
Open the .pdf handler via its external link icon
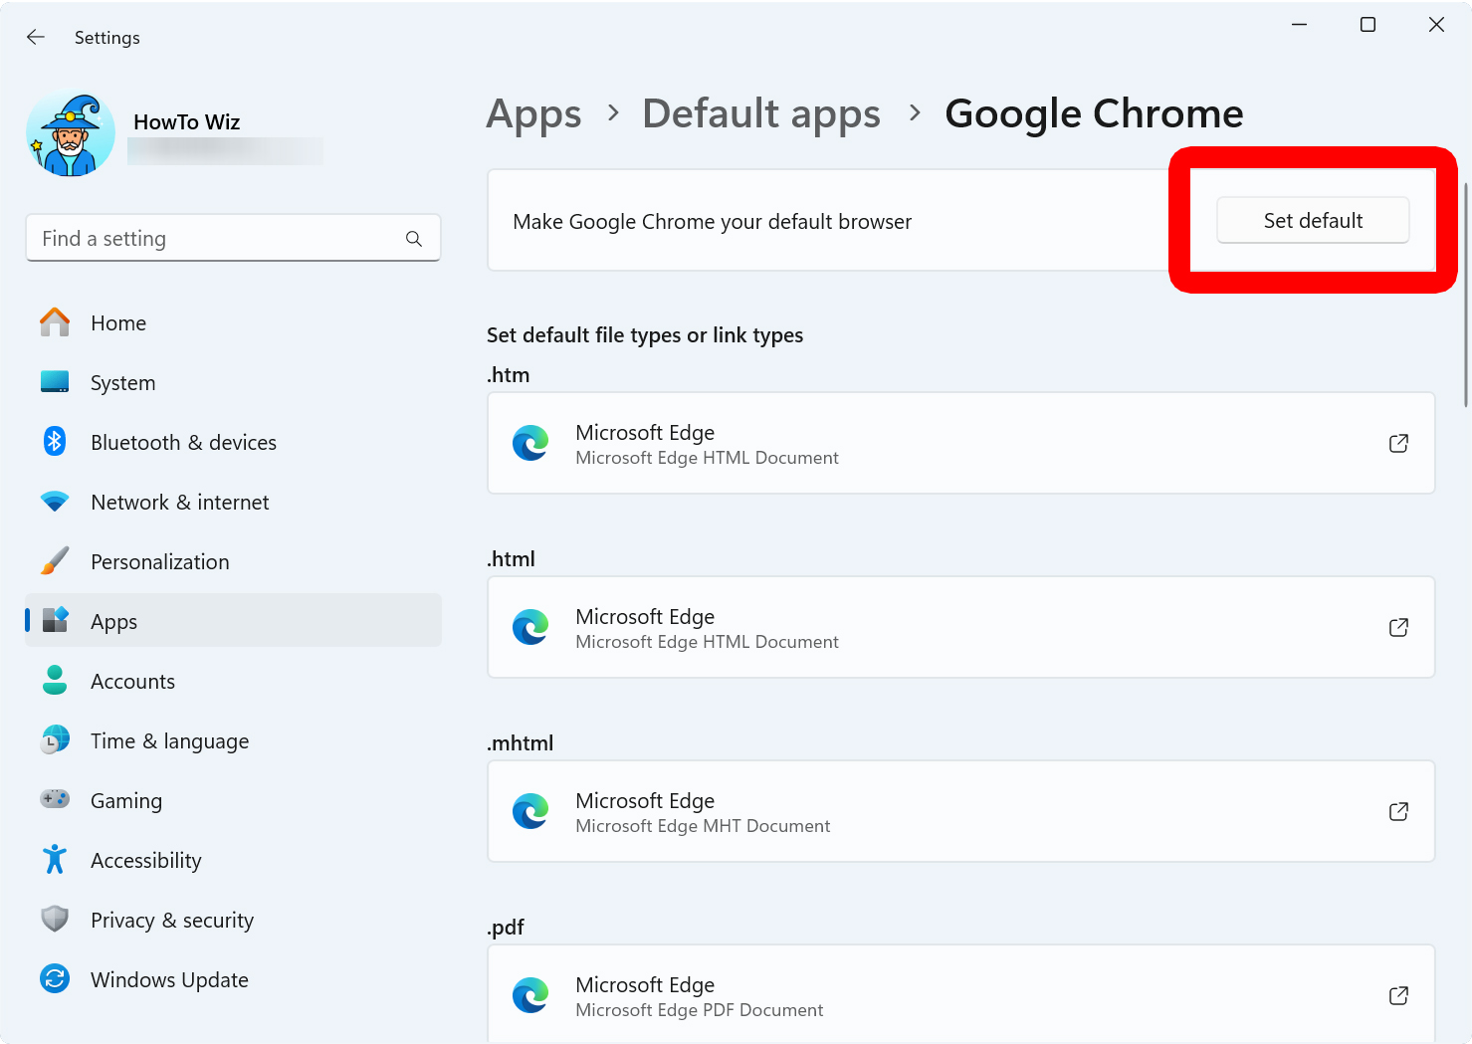[x=1398, y=995]
